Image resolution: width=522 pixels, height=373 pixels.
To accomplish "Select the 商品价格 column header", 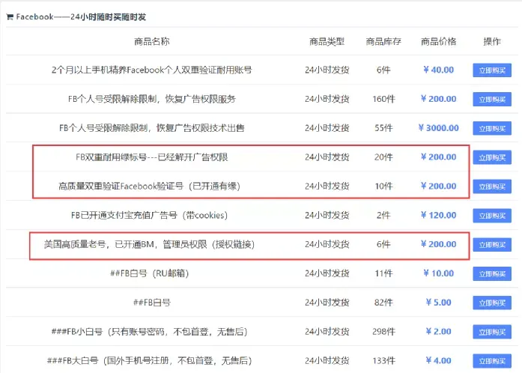I will click(438, 41).
